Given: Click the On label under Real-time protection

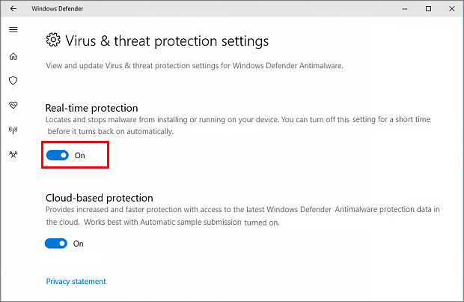Looking at the screenshot, I should (79, 155).
